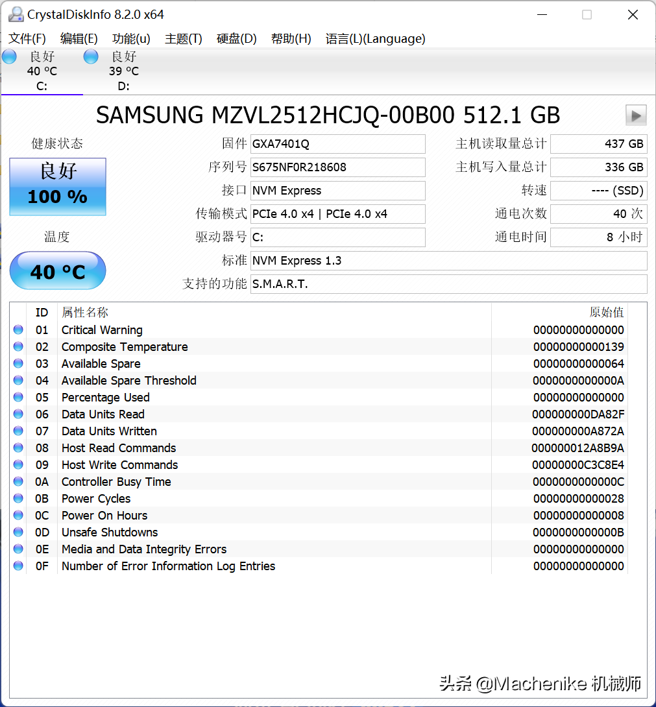Click the rotation rate value ---- (SSD)

click(599, 191)
